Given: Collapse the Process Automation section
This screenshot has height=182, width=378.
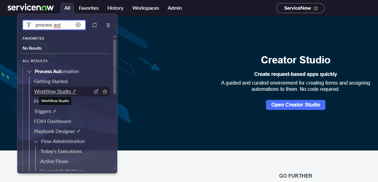Looking at the screenshot, I should (x=29, y=71).
